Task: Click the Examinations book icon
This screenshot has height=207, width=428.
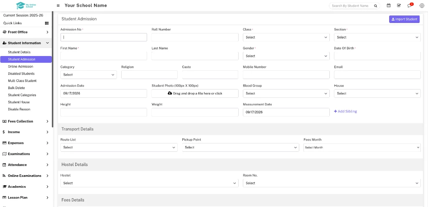Action: (x=4, y=154)
